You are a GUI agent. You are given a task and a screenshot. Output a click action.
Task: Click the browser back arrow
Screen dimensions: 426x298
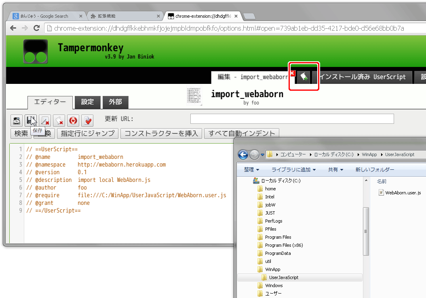tap(13, 28)
